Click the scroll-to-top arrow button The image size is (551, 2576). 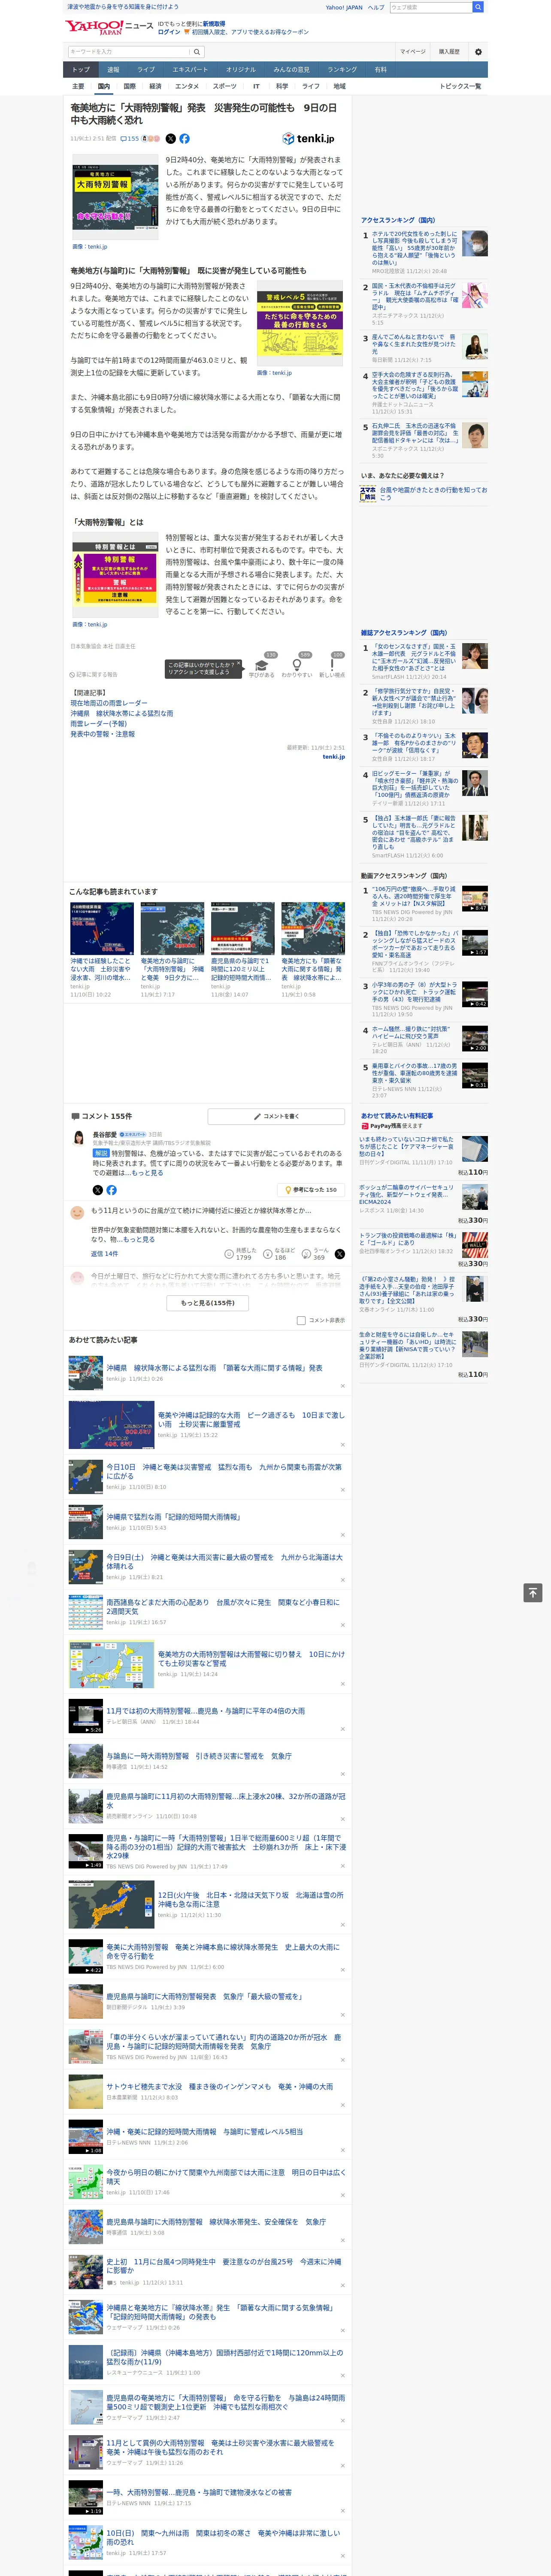533,1593
